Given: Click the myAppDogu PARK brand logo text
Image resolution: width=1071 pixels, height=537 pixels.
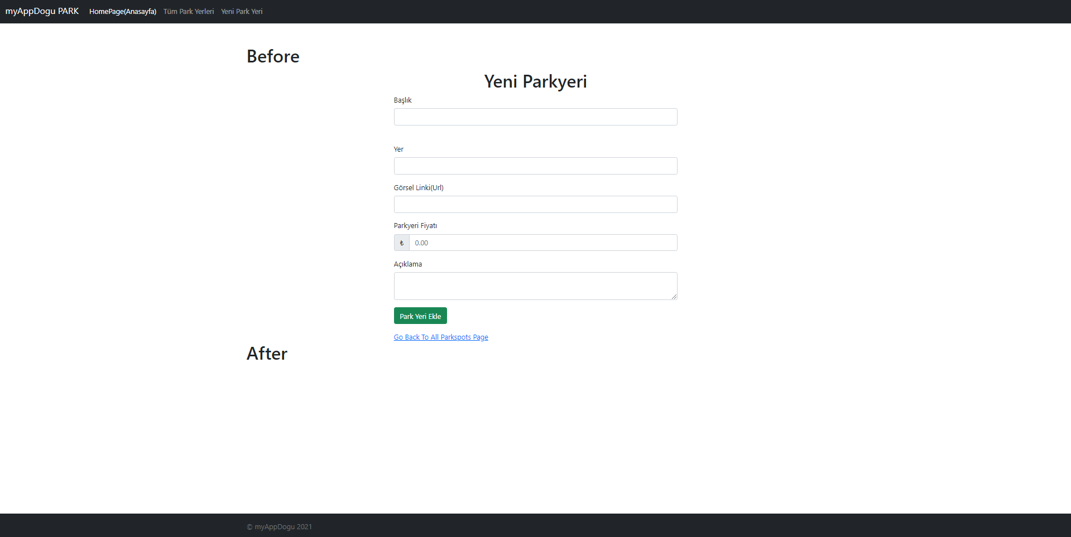Looking at the screenshot, I should tap(41, 11).
